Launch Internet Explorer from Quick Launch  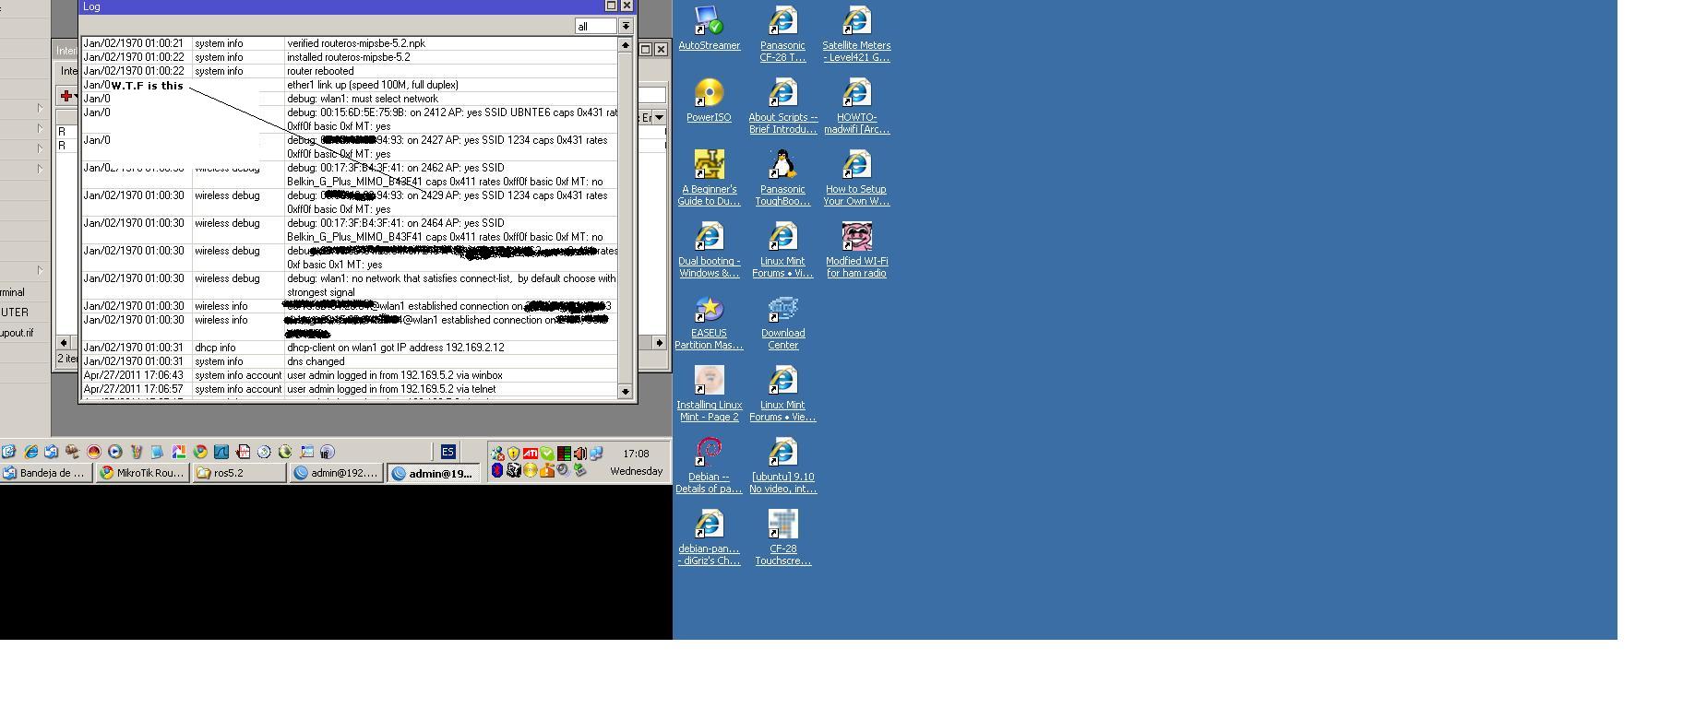pyautogui.click(x=30, y=452)
